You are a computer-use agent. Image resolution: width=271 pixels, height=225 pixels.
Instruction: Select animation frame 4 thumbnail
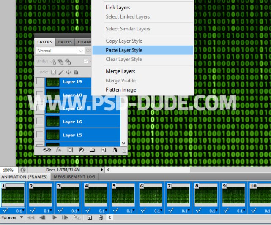click(96, 195)
